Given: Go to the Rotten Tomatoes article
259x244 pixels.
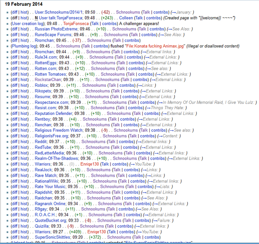Looking at the screenshot, I should click(x=51, y=75).
